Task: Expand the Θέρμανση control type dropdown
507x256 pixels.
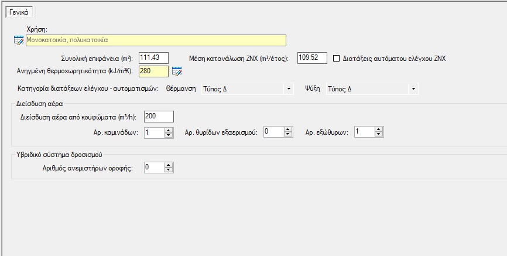Action: coord(288,89)
